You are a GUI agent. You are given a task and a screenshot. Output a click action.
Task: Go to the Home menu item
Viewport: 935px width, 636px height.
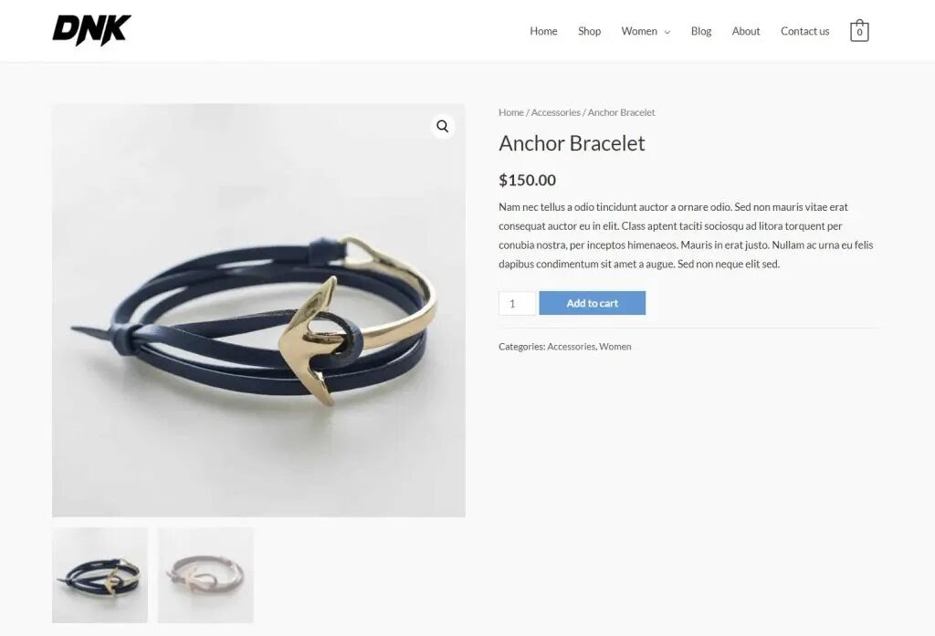(543, 31)
